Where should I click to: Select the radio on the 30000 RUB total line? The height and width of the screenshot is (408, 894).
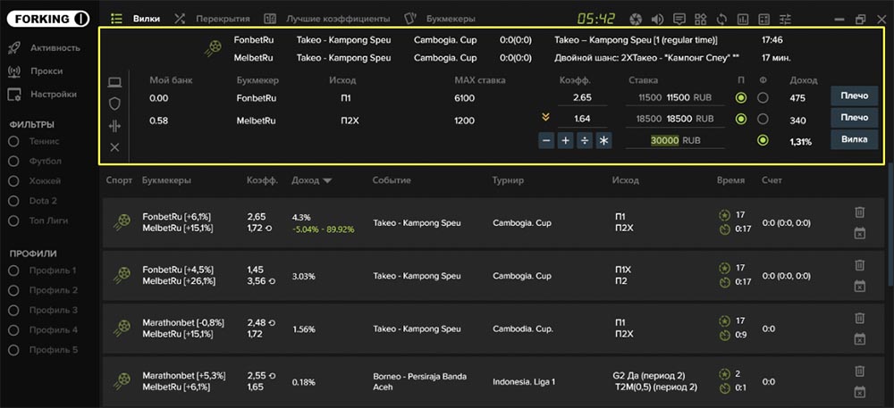[x=763, y=140]
